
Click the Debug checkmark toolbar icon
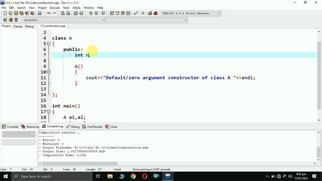click(135, 14)
